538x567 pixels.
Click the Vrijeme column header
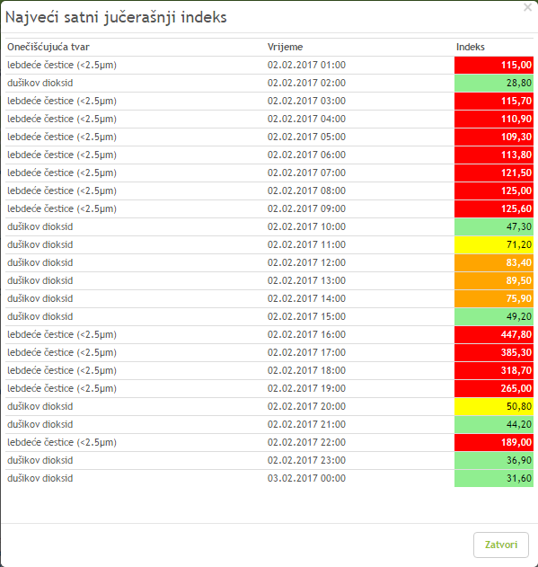tap(285, 47)
